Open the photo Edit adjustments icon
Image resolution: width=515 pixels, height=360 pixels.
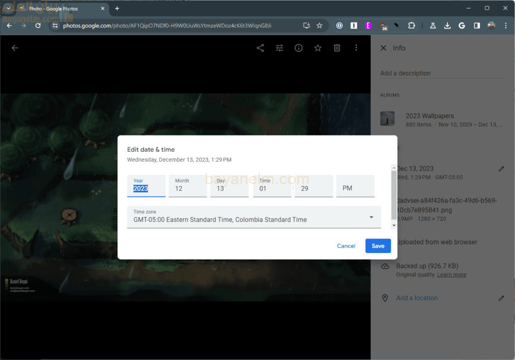click(x=280, y=48)
